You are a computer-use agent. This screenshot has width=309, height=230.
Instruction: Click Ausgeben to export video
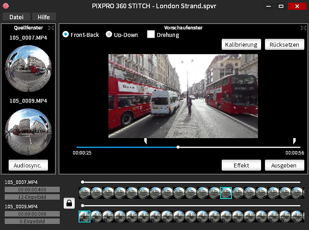tap(284, 165)
